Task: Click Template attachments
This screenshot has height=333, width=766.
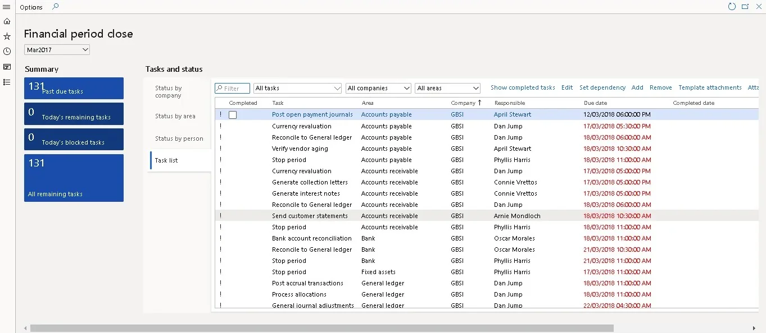Action: [710, 87]
